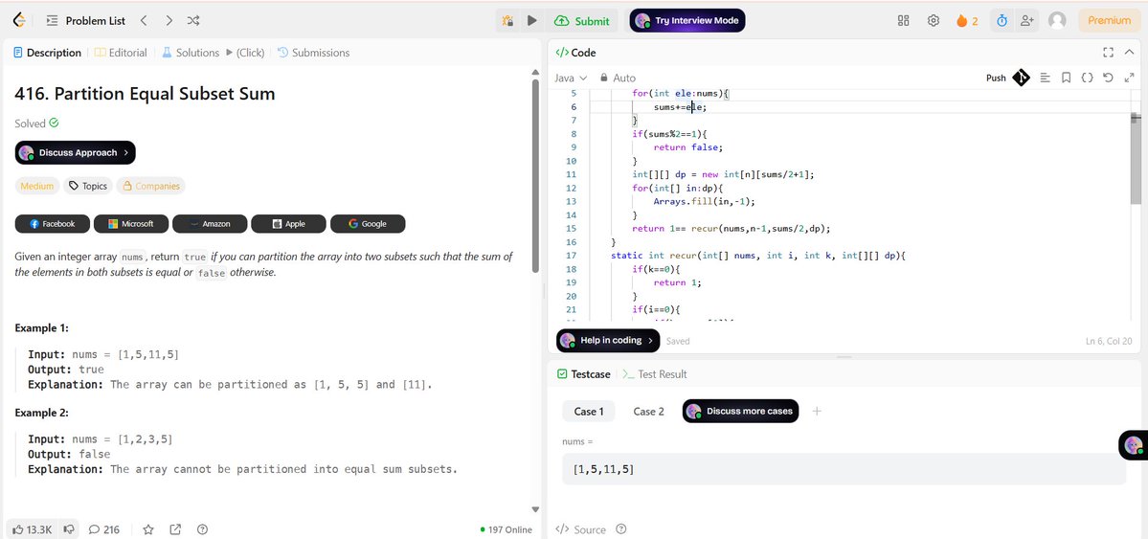Dislike the problem with thumbs down

click(69, 529)
